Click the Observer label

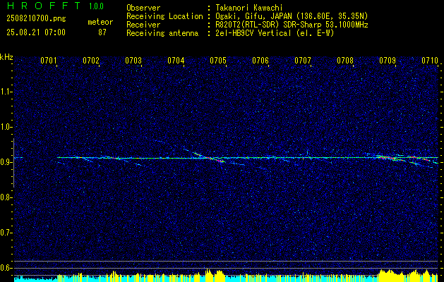pos(143,8)
